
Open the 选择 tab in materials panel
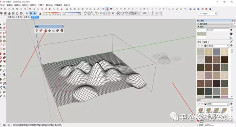point(199,42)
